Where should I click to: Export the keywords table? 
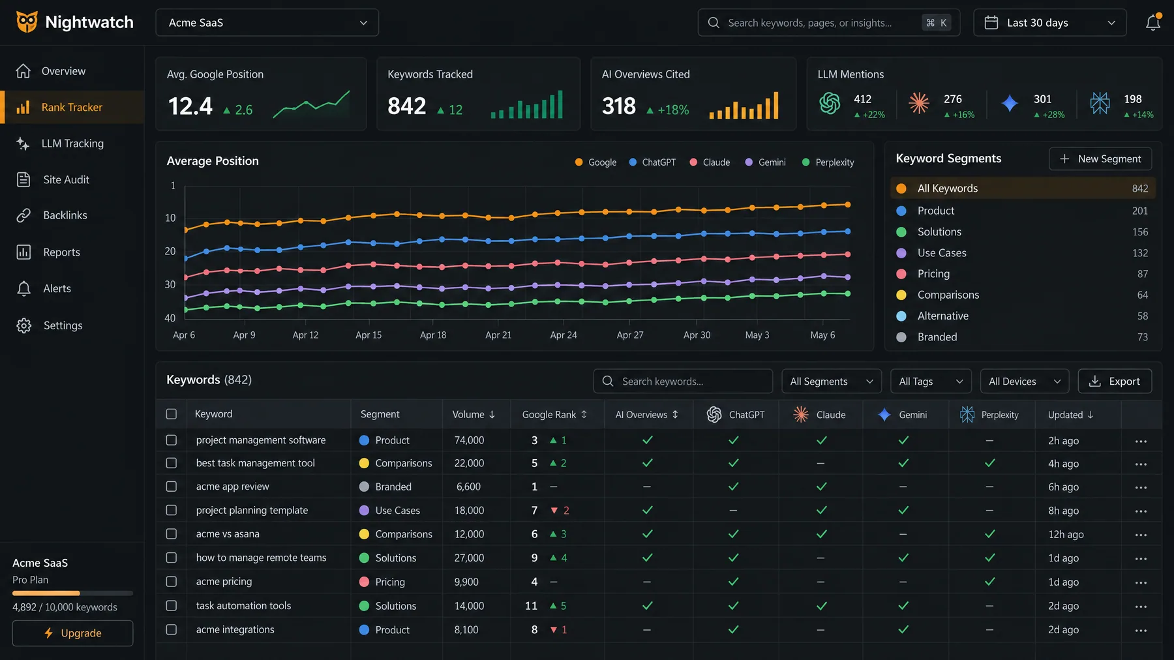click(1115, 382)
